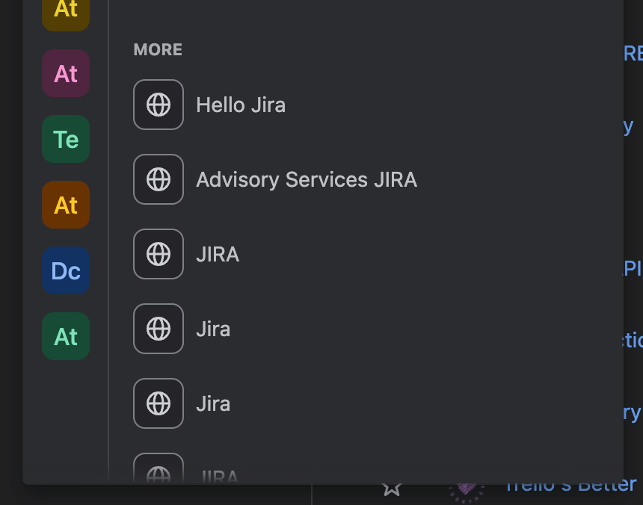643x505 pixels.
Task: Select the uppercase JIRA entry below Advisory Services
Action: [218, 254]
